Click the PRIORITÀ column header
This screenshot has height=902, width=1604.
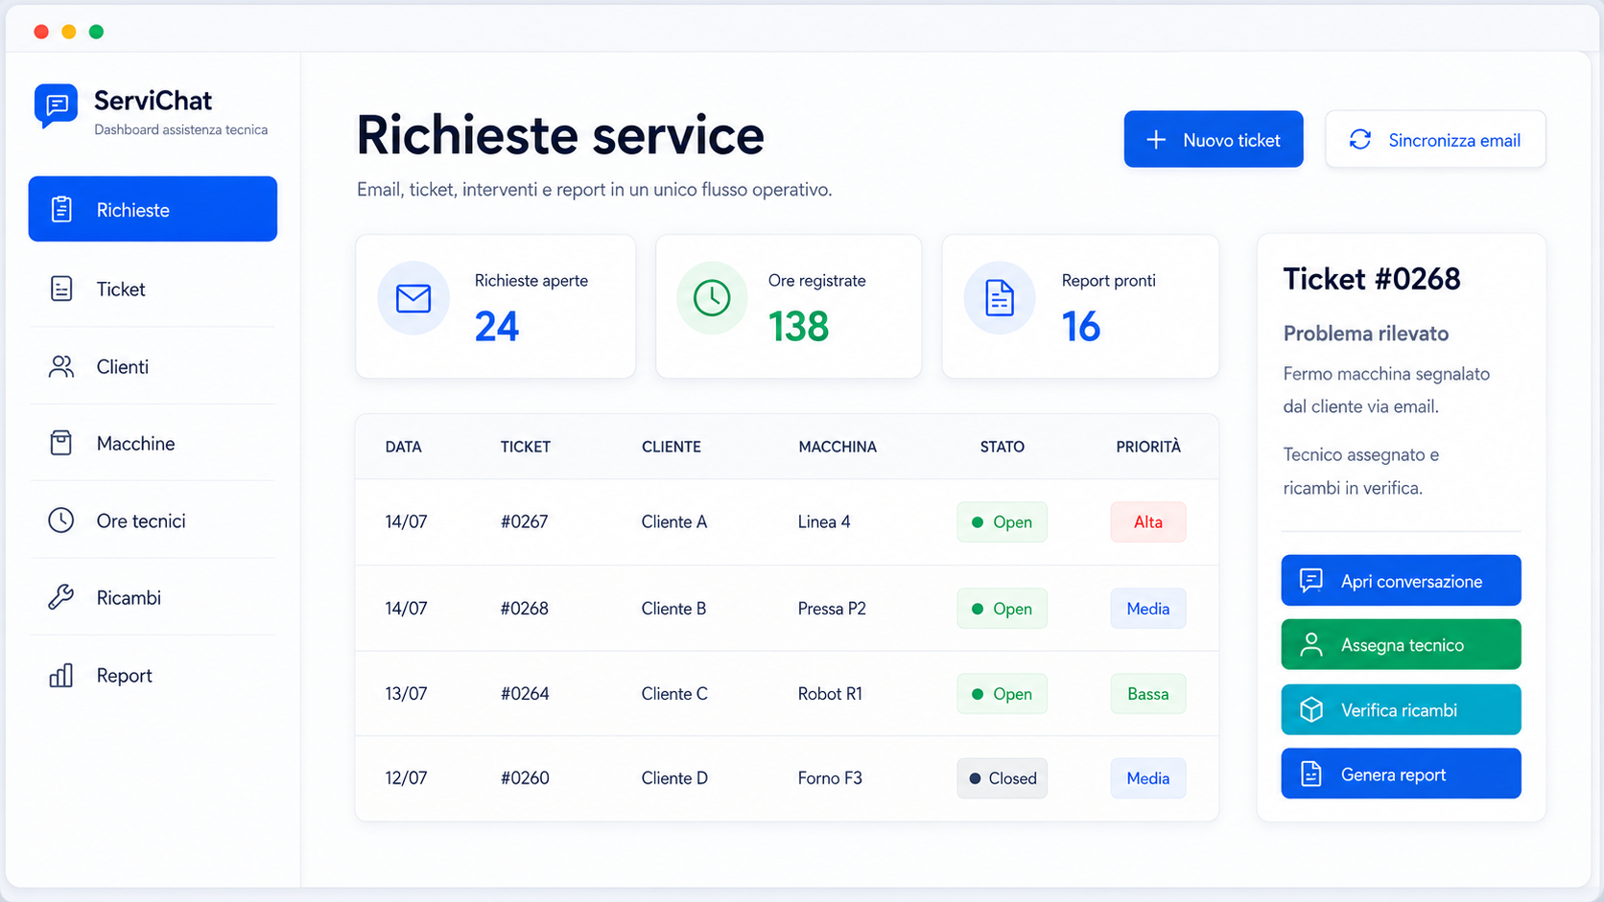[x=1148, y=447]
